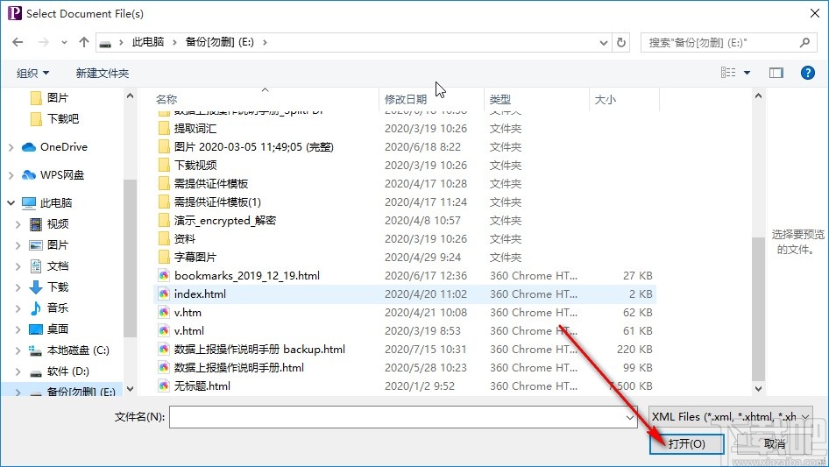Image resolution: width=829 pixels, height=467 pixels.
Task: Open view options dropdown arrow
Action: coord(747,73)
